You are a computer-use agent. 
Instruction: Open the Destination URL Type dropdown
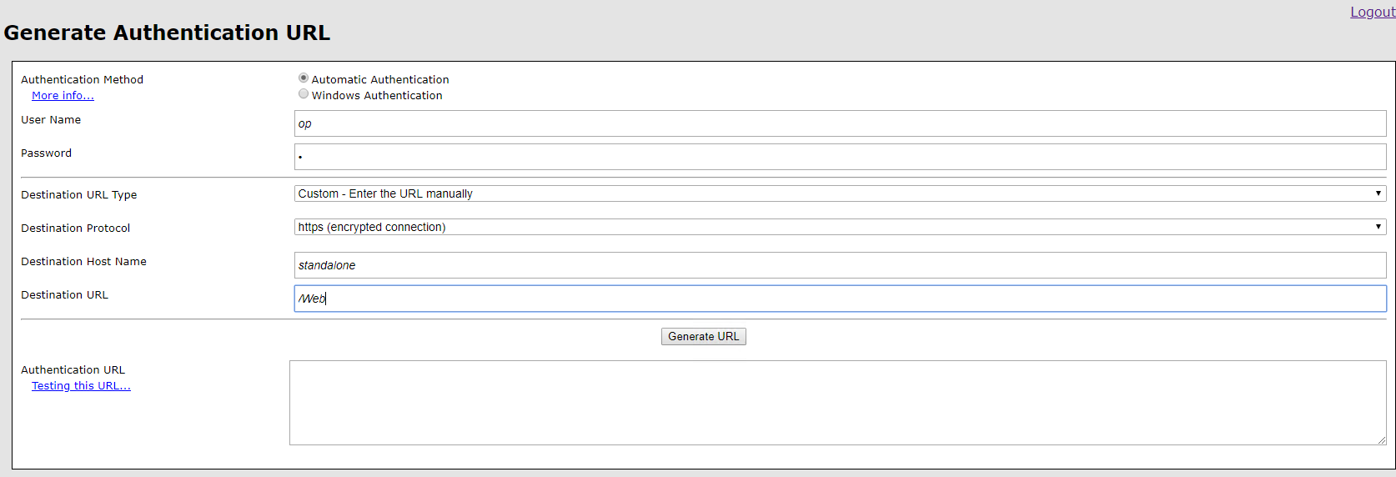(x=840, y=193)
